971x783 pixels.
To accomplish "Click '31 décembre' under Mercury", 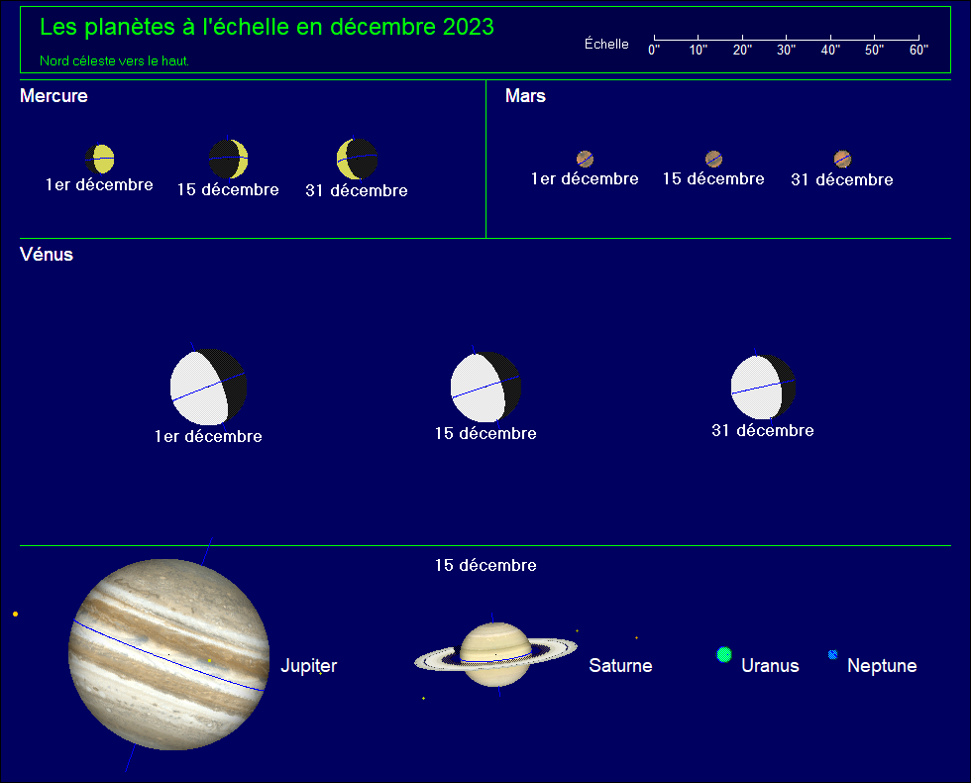I will (x=357, y=190).
